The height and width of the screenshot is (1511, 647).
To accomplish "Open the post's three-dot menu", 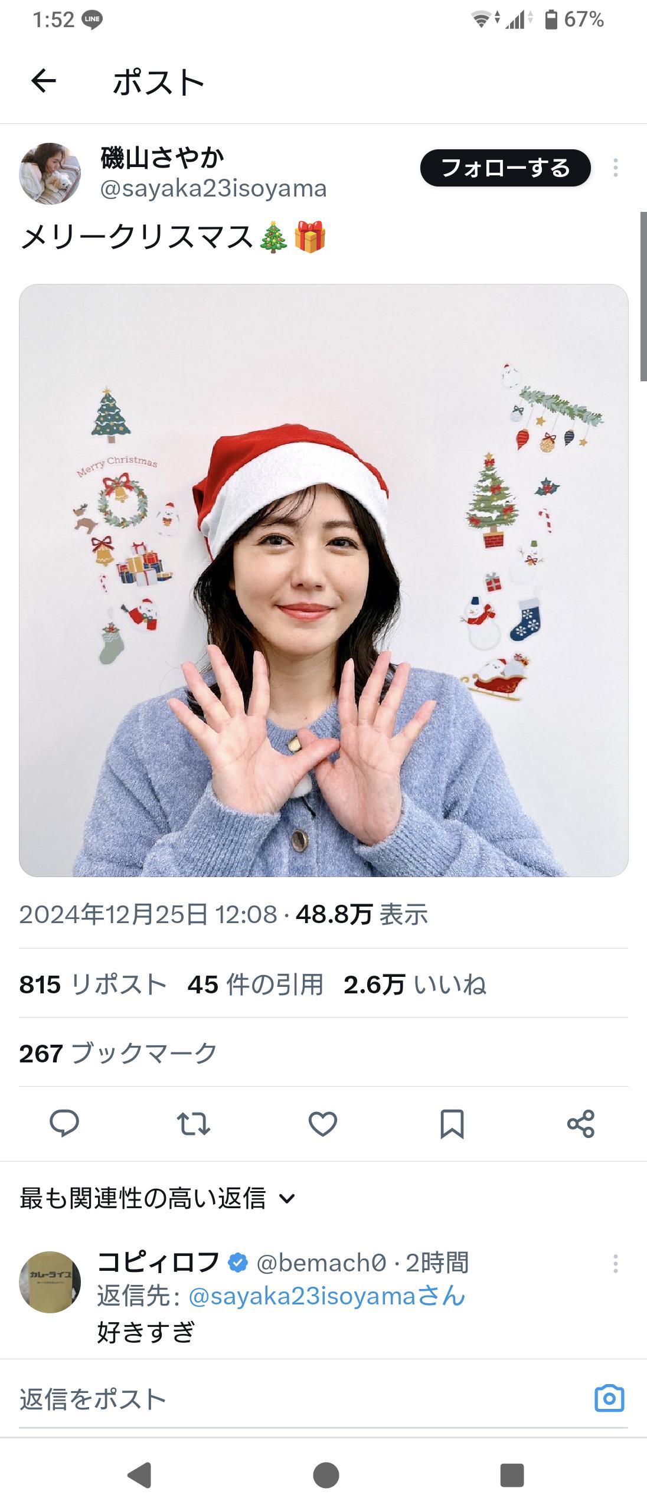I will point(616,168).
